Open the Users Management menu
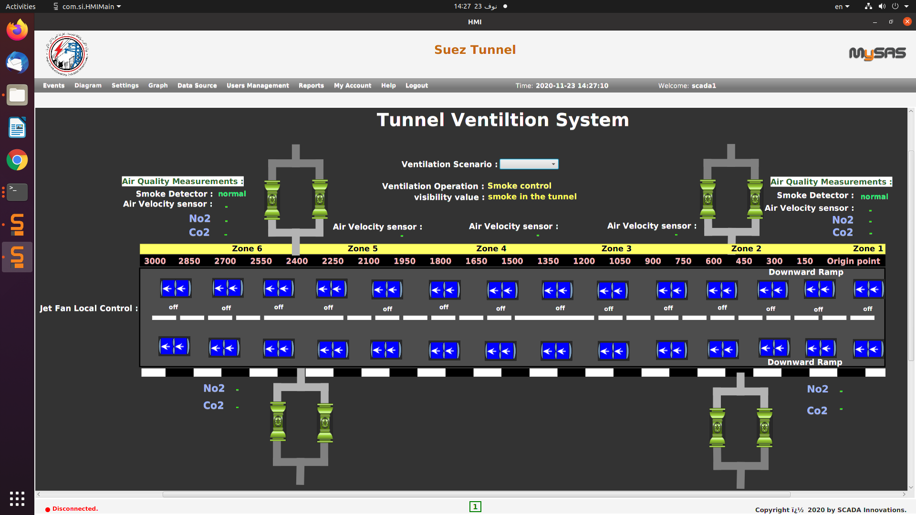This screenshot has width=916, height=515. point(258,85)
